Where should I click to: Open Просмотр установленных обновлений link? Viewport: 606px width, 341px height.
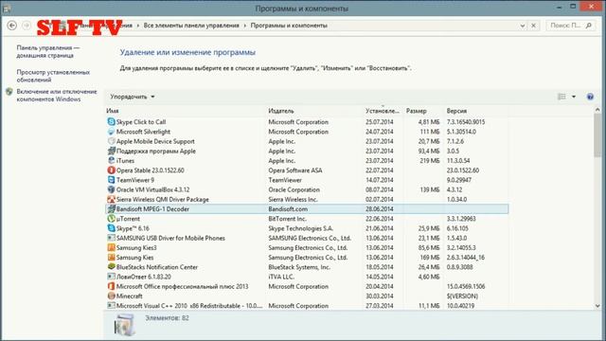[53, 76]
